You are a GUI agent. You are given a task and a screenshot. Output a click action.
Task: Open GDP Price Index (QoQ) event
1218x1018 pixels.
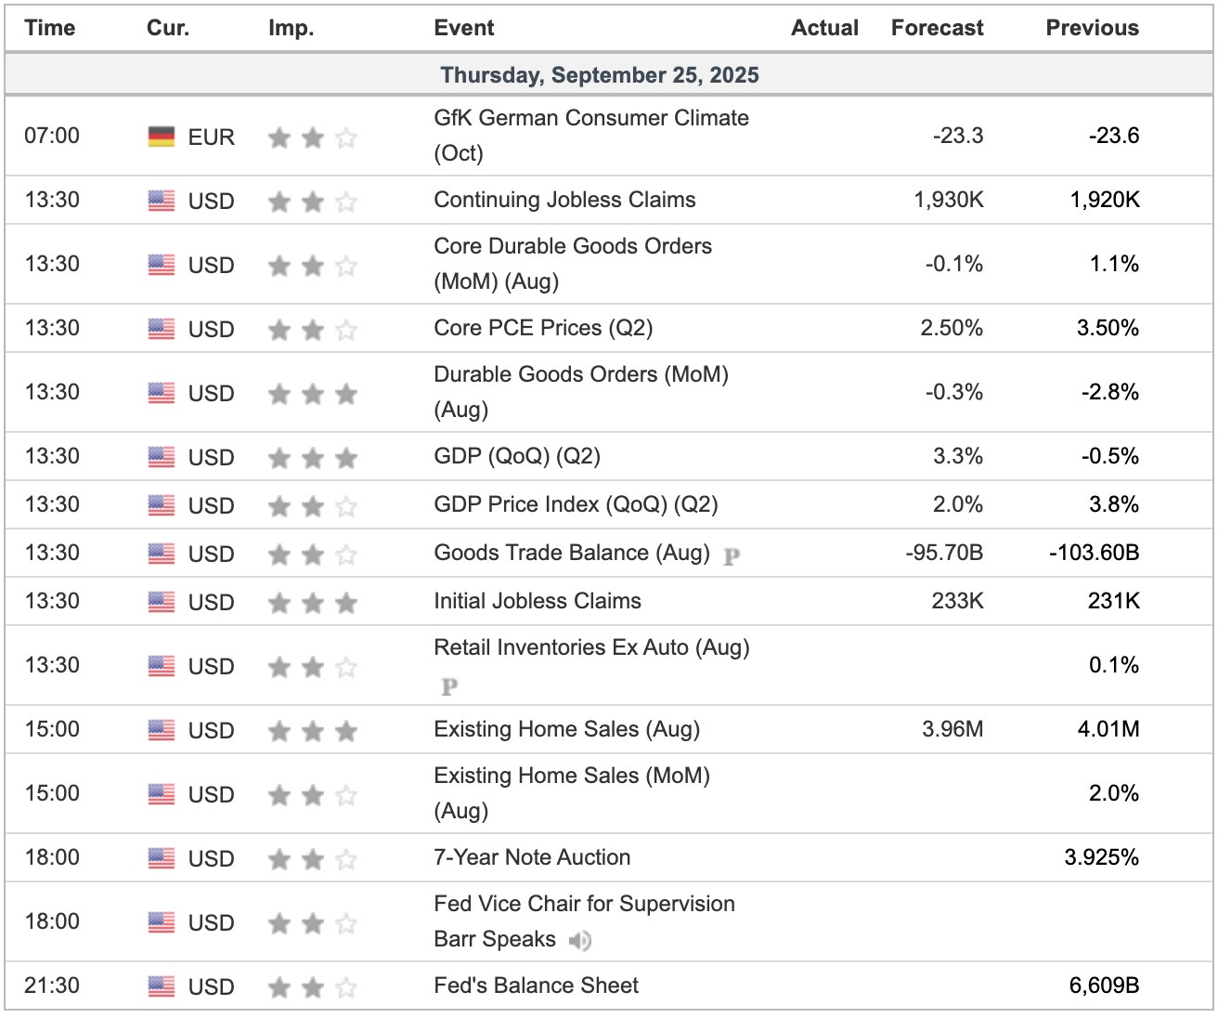[x=576, y=504]
